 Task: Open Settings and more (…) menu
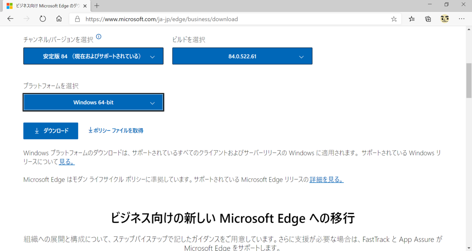[x=462, y=19]
